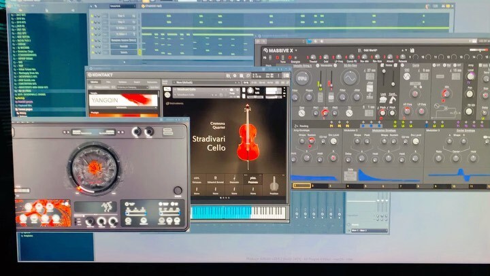Click the small round button right of the dial
The image size is (490, 276).
(178, 190)
